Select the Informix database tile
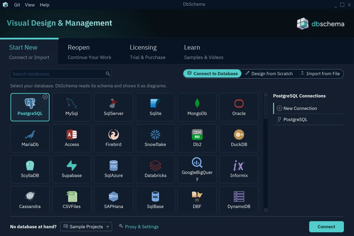 [x=239, y=169]
